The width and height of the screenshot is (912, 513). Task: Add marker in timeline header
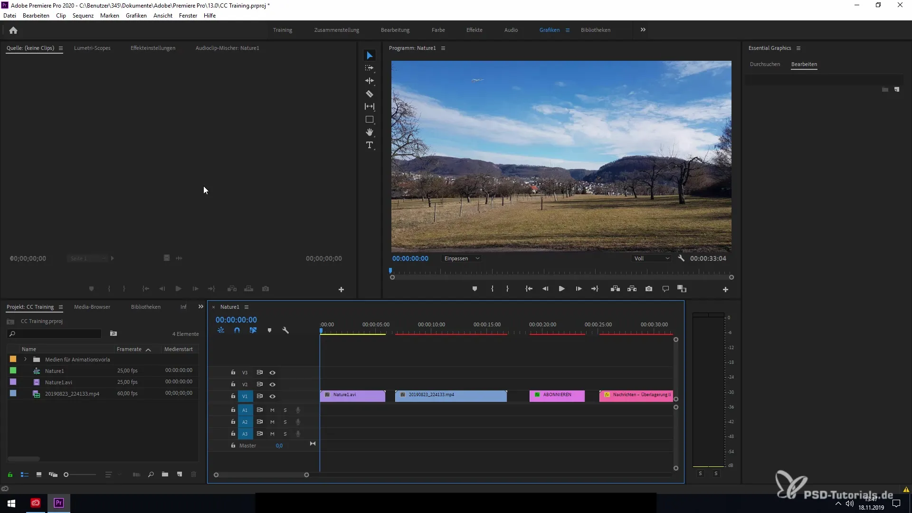(x=269, y=330)
